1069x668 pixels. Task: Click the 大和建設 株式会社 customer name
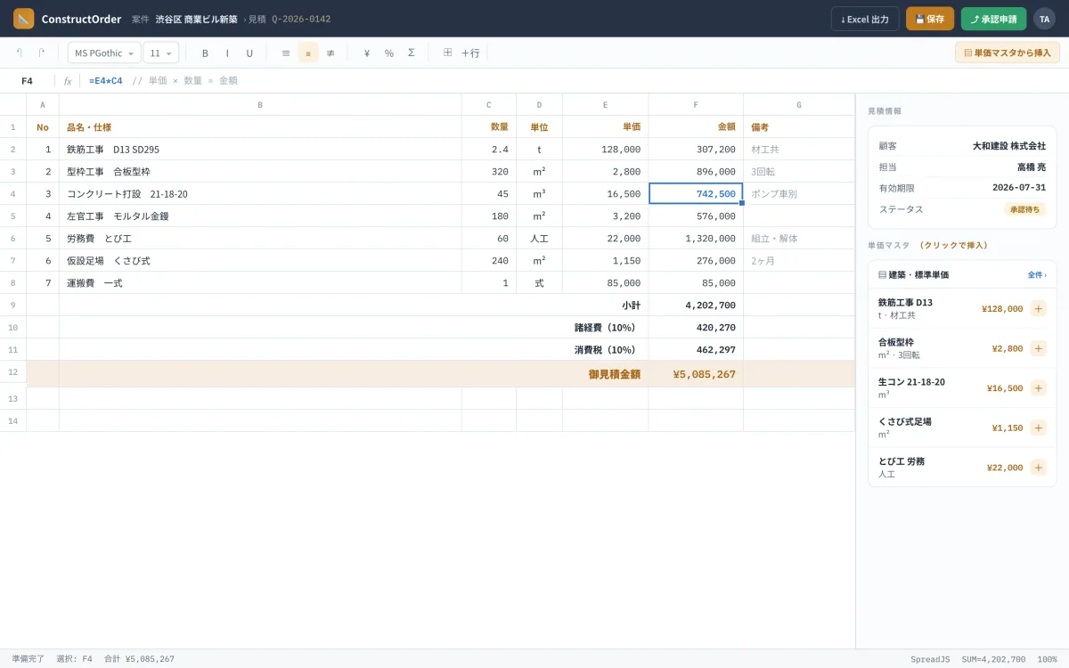tap(1009, 145)
